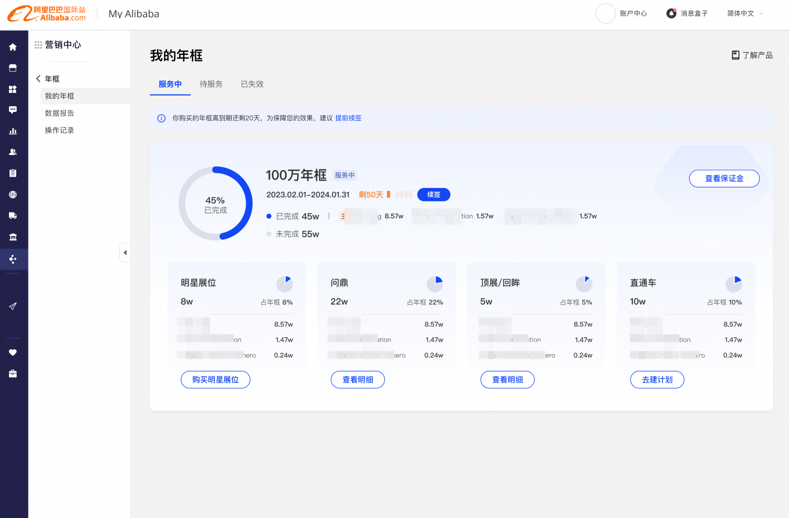Click 占年框 8% in 明星展位 card

click(x=277, y=302)
